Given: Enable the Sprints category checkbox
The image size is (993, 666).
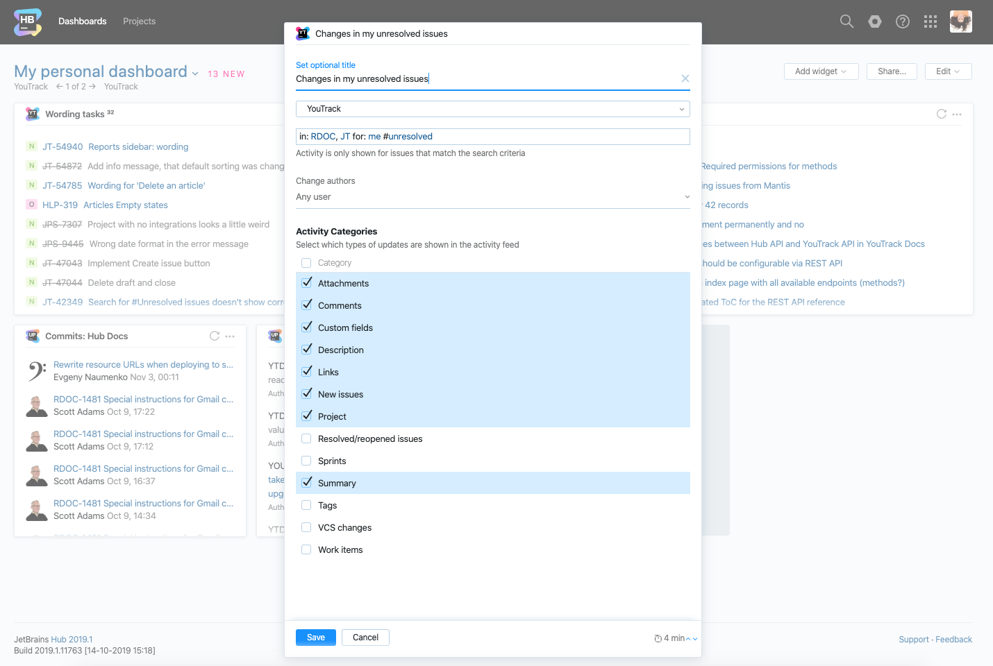Looking at the screenshot, I should 306,461.
